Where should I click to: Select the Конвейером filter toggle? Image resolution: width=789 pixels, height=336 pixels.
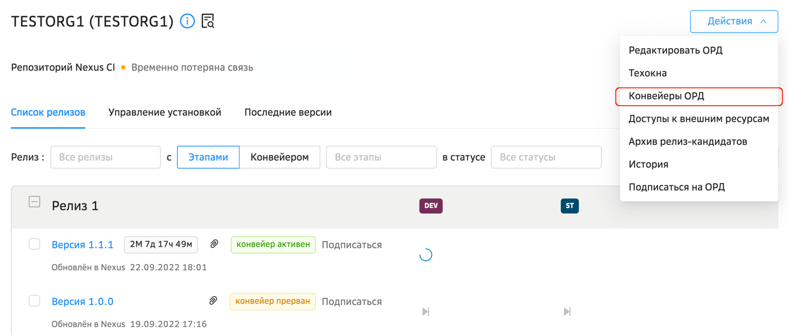(280, 157)
